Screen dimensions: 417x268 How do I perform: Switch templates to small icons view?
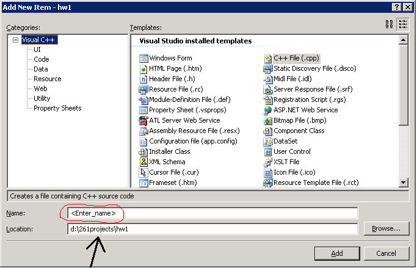[403, 24]
